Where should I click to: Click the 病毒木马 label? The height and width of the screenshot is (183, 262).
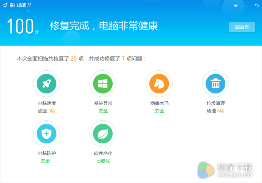pyautogui.click(x=159, y=103)
